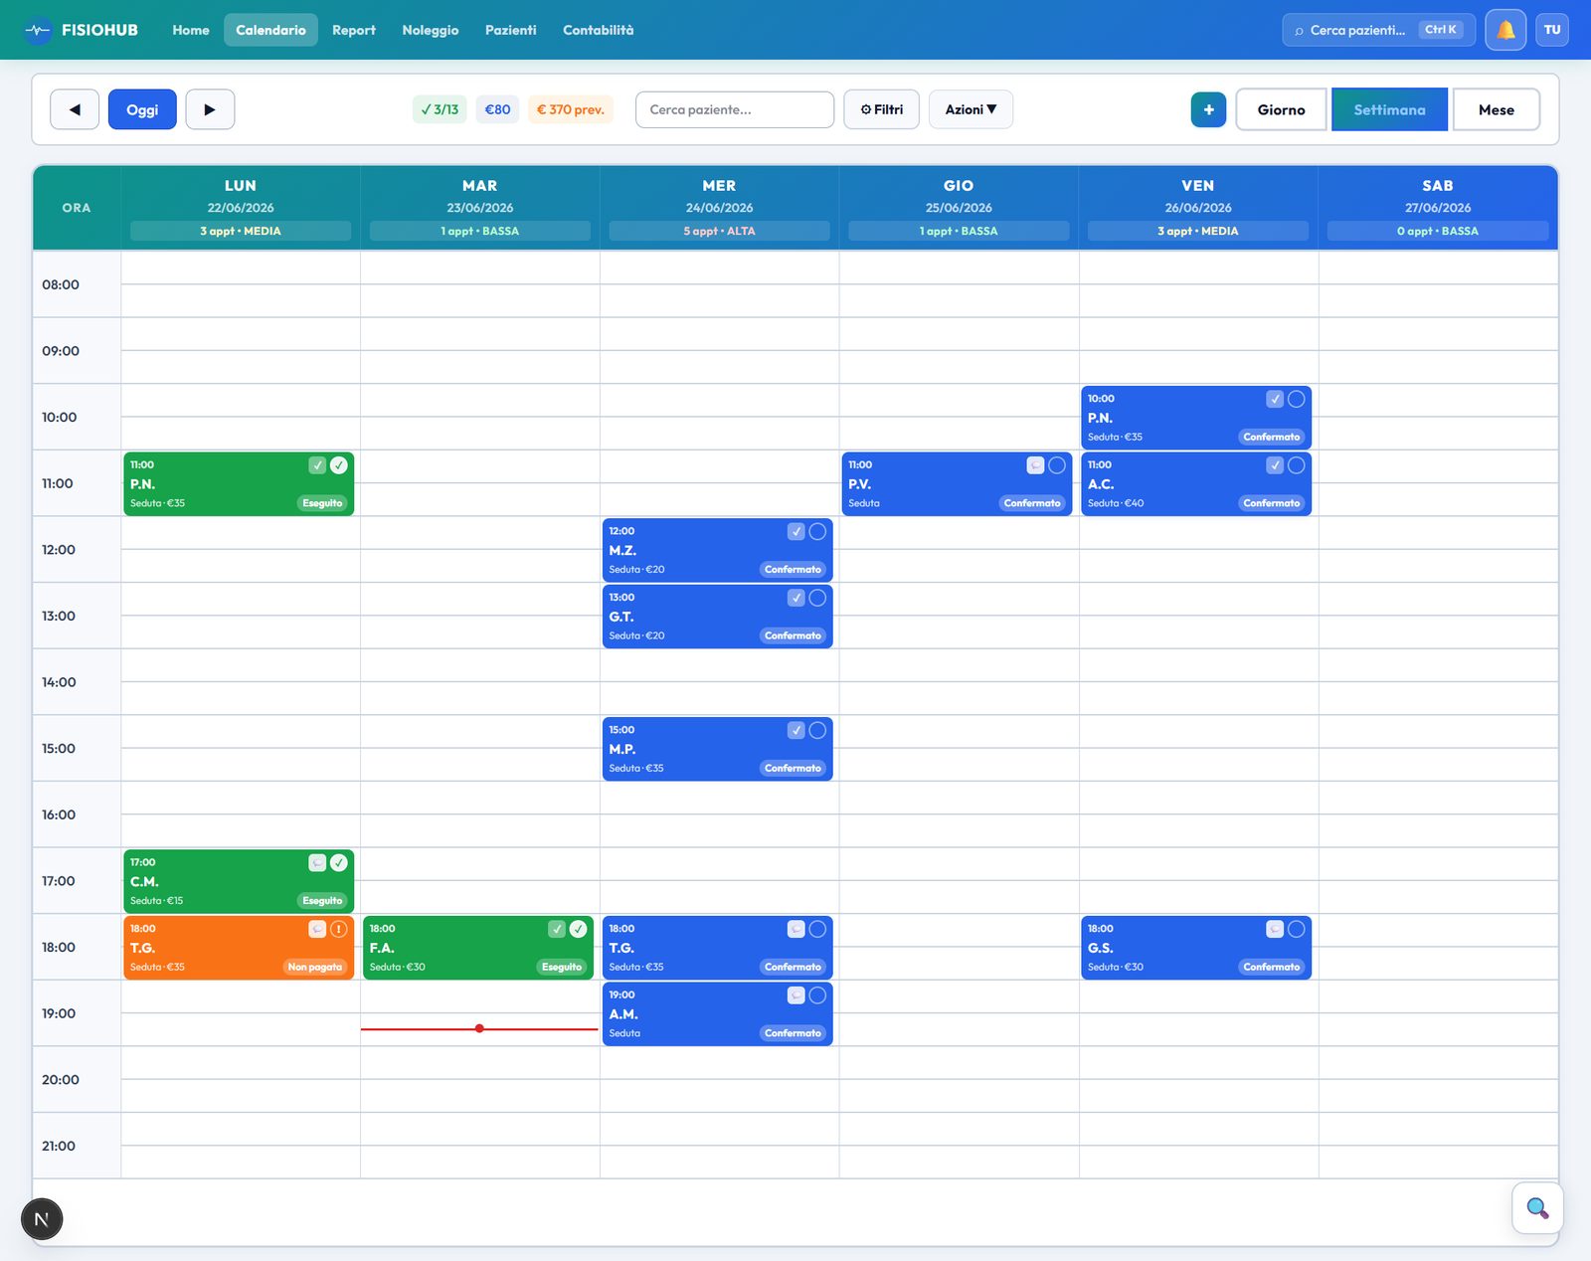Click square check icon on M.Z. 12:00 card
The height and width of the screenshot is (1261, 1591).
pyautogui.click(x=796, y=532)
